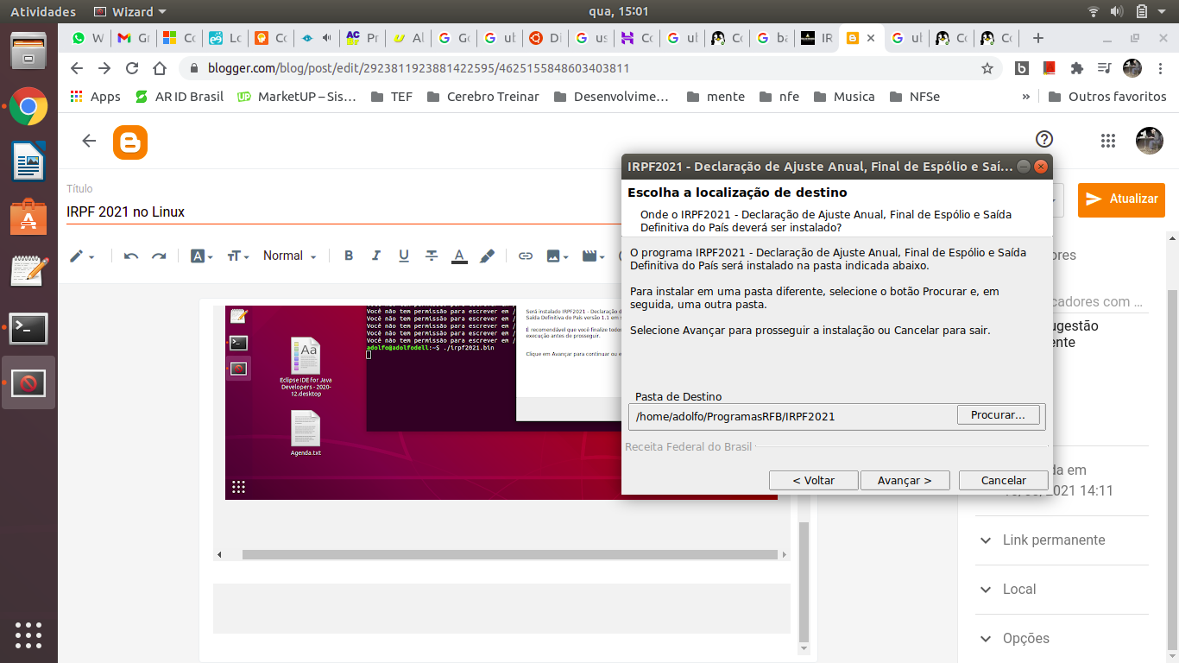The image size is (1179, 663).
Task: Click the Avançar > button
Action: point(905,480)
